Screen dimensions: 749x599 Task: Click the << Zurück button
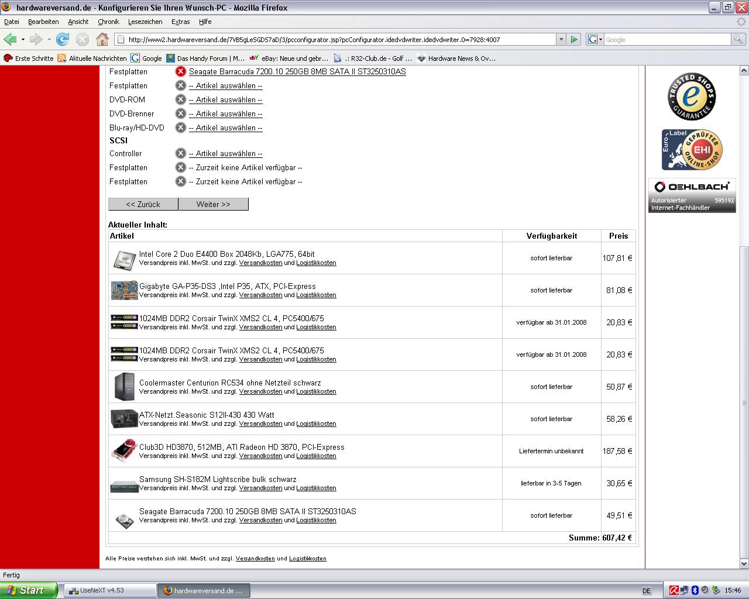tap(143, 204)
